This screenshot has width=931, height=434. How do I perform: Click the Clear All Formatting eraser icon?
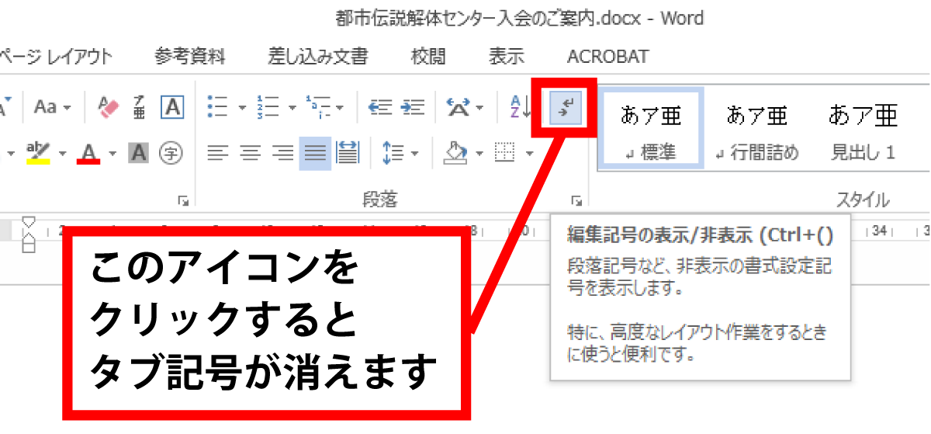(109, 107)
